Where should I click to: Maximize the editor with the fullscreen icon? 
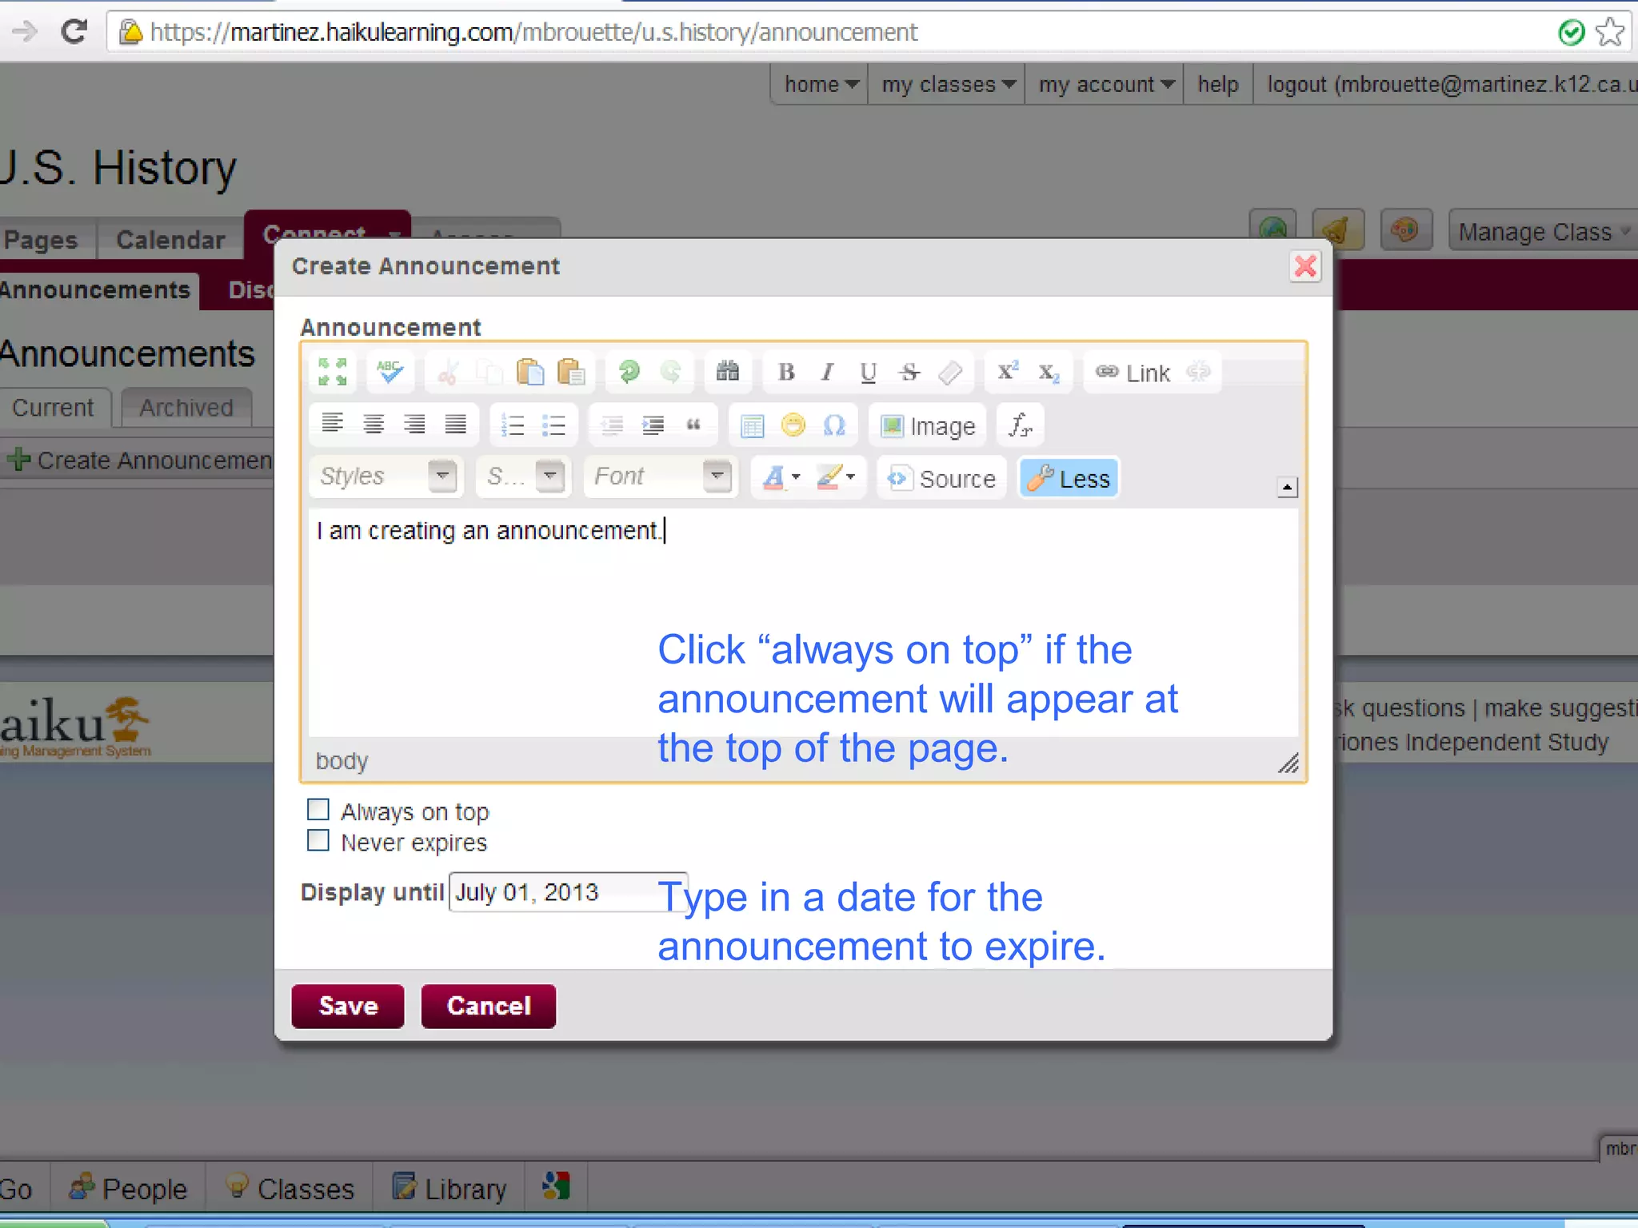click(332, 372)
